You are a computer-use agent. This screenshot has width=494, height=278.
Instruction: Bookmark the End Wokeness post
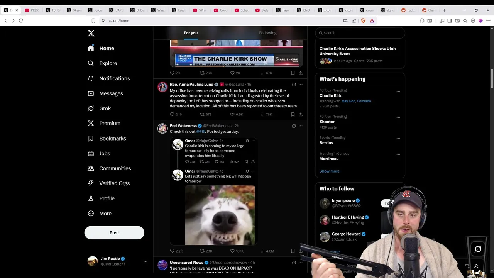(293, 251)
